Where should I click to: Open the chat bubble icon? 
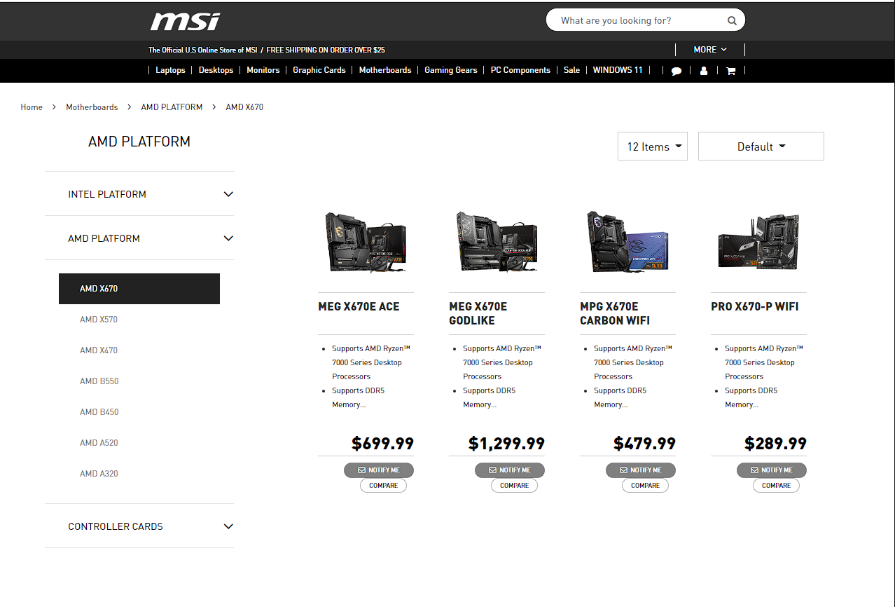pyautogui.click(x=677, y=71)
